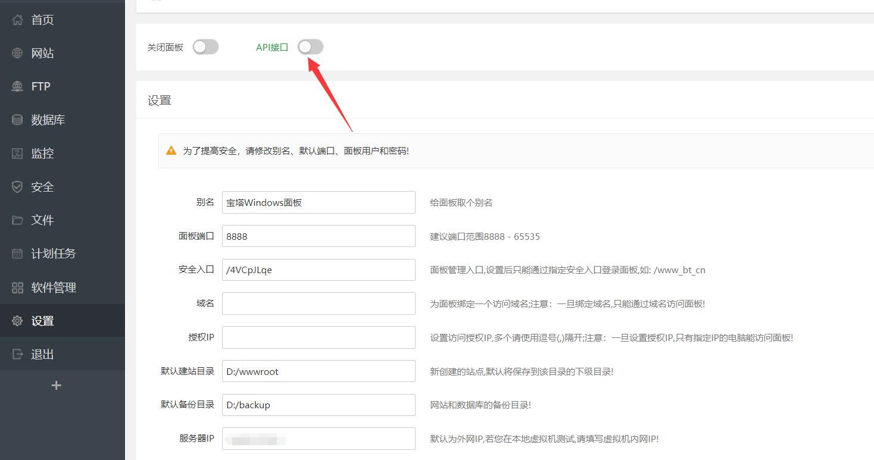Click the globe icon beside 网站

[17, 53]
